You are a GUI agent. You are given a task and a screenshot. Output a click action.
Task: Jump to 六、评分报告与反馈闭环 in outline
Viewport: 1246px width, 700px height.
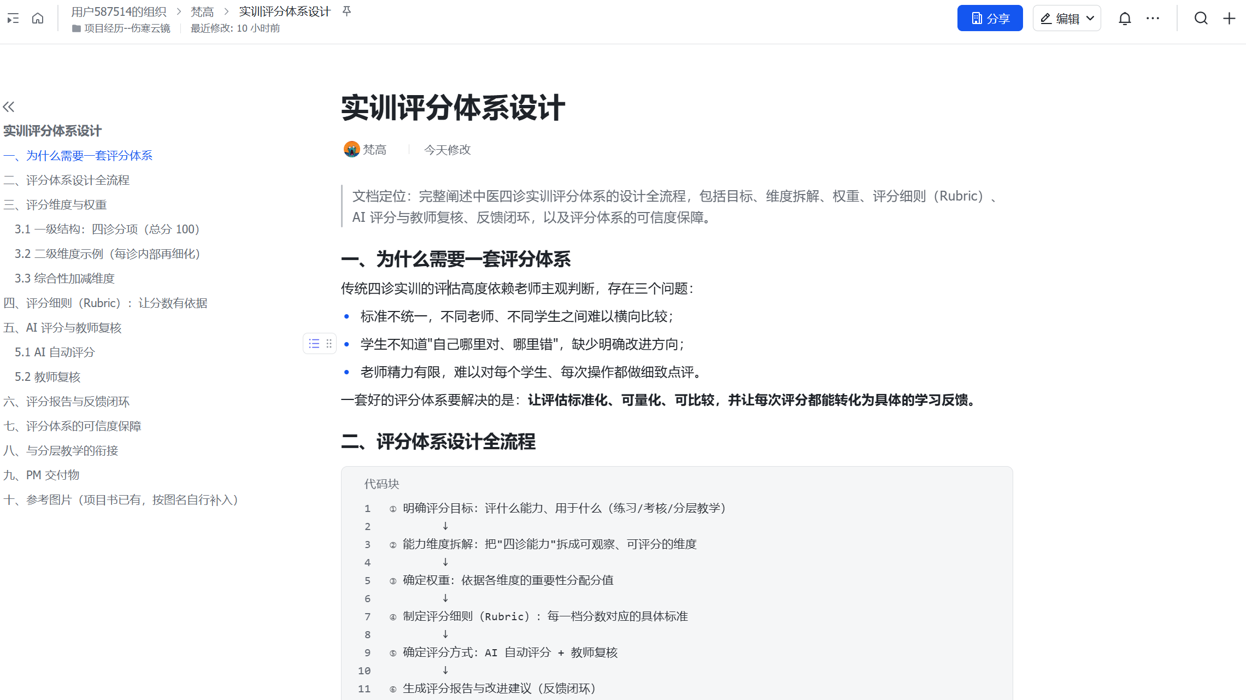[x=66, y=402]
